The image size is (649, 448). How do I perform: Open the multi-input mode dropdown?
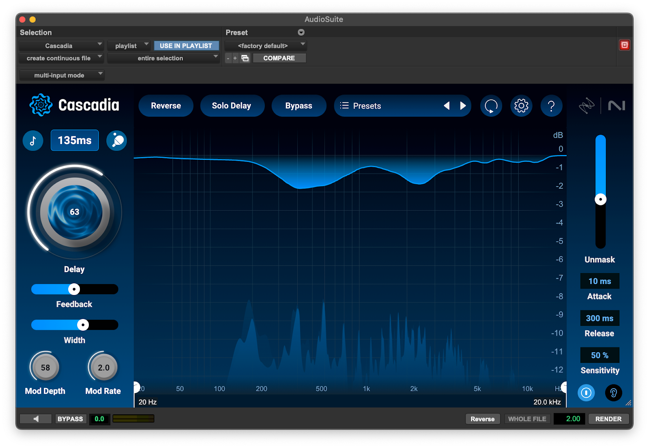point(62,75)
